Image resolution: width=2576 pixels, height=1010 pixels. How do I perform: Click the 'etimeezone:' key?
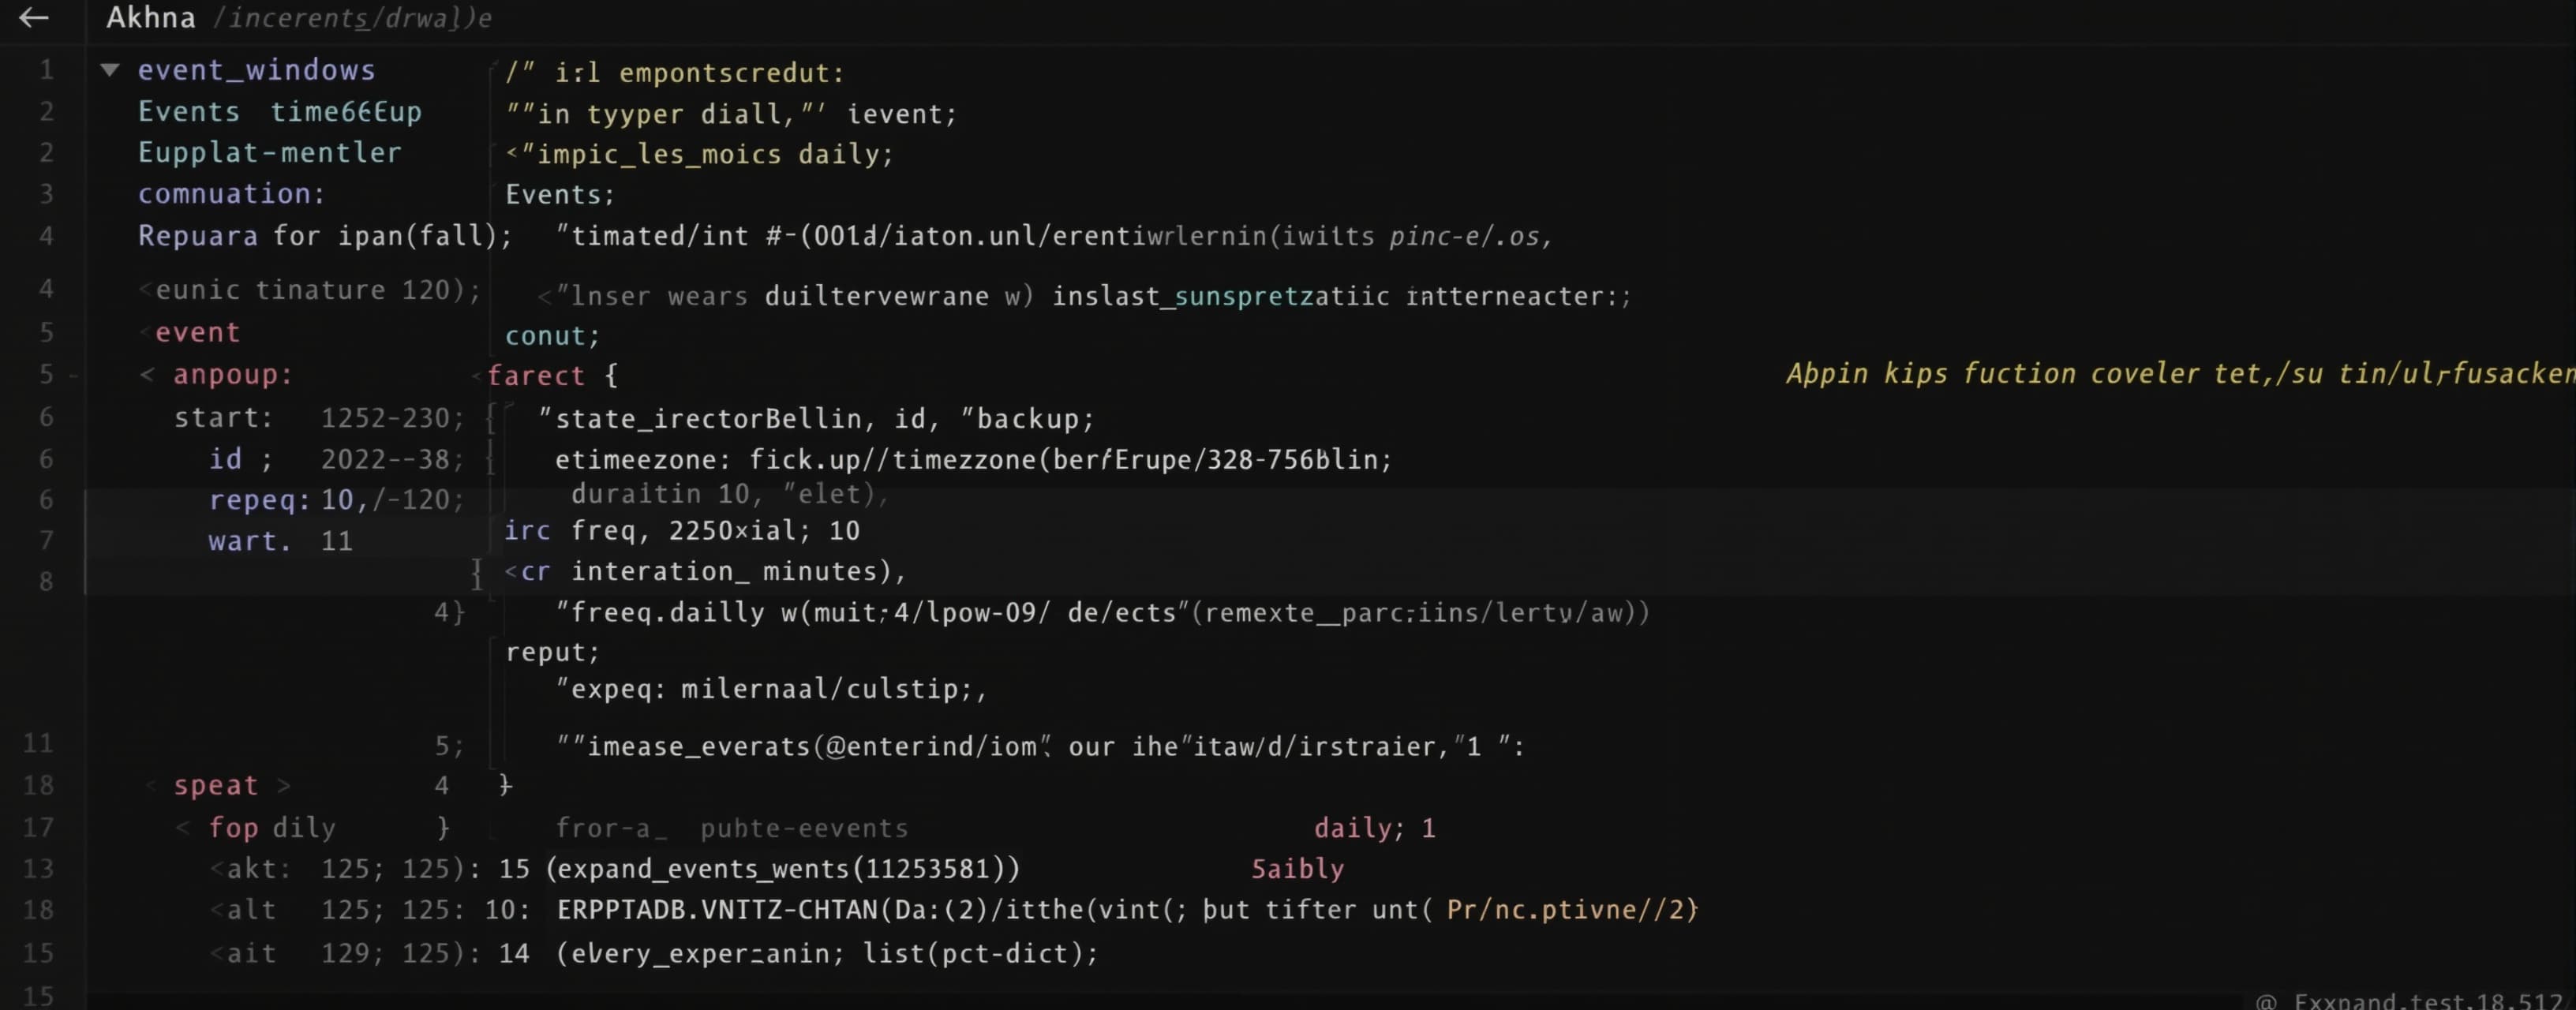(643, 460)
